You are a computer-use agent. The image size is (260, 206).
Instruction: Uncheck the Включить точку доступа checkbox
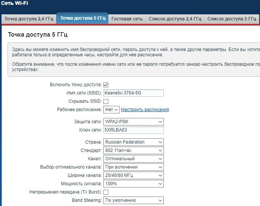[106, 85]
